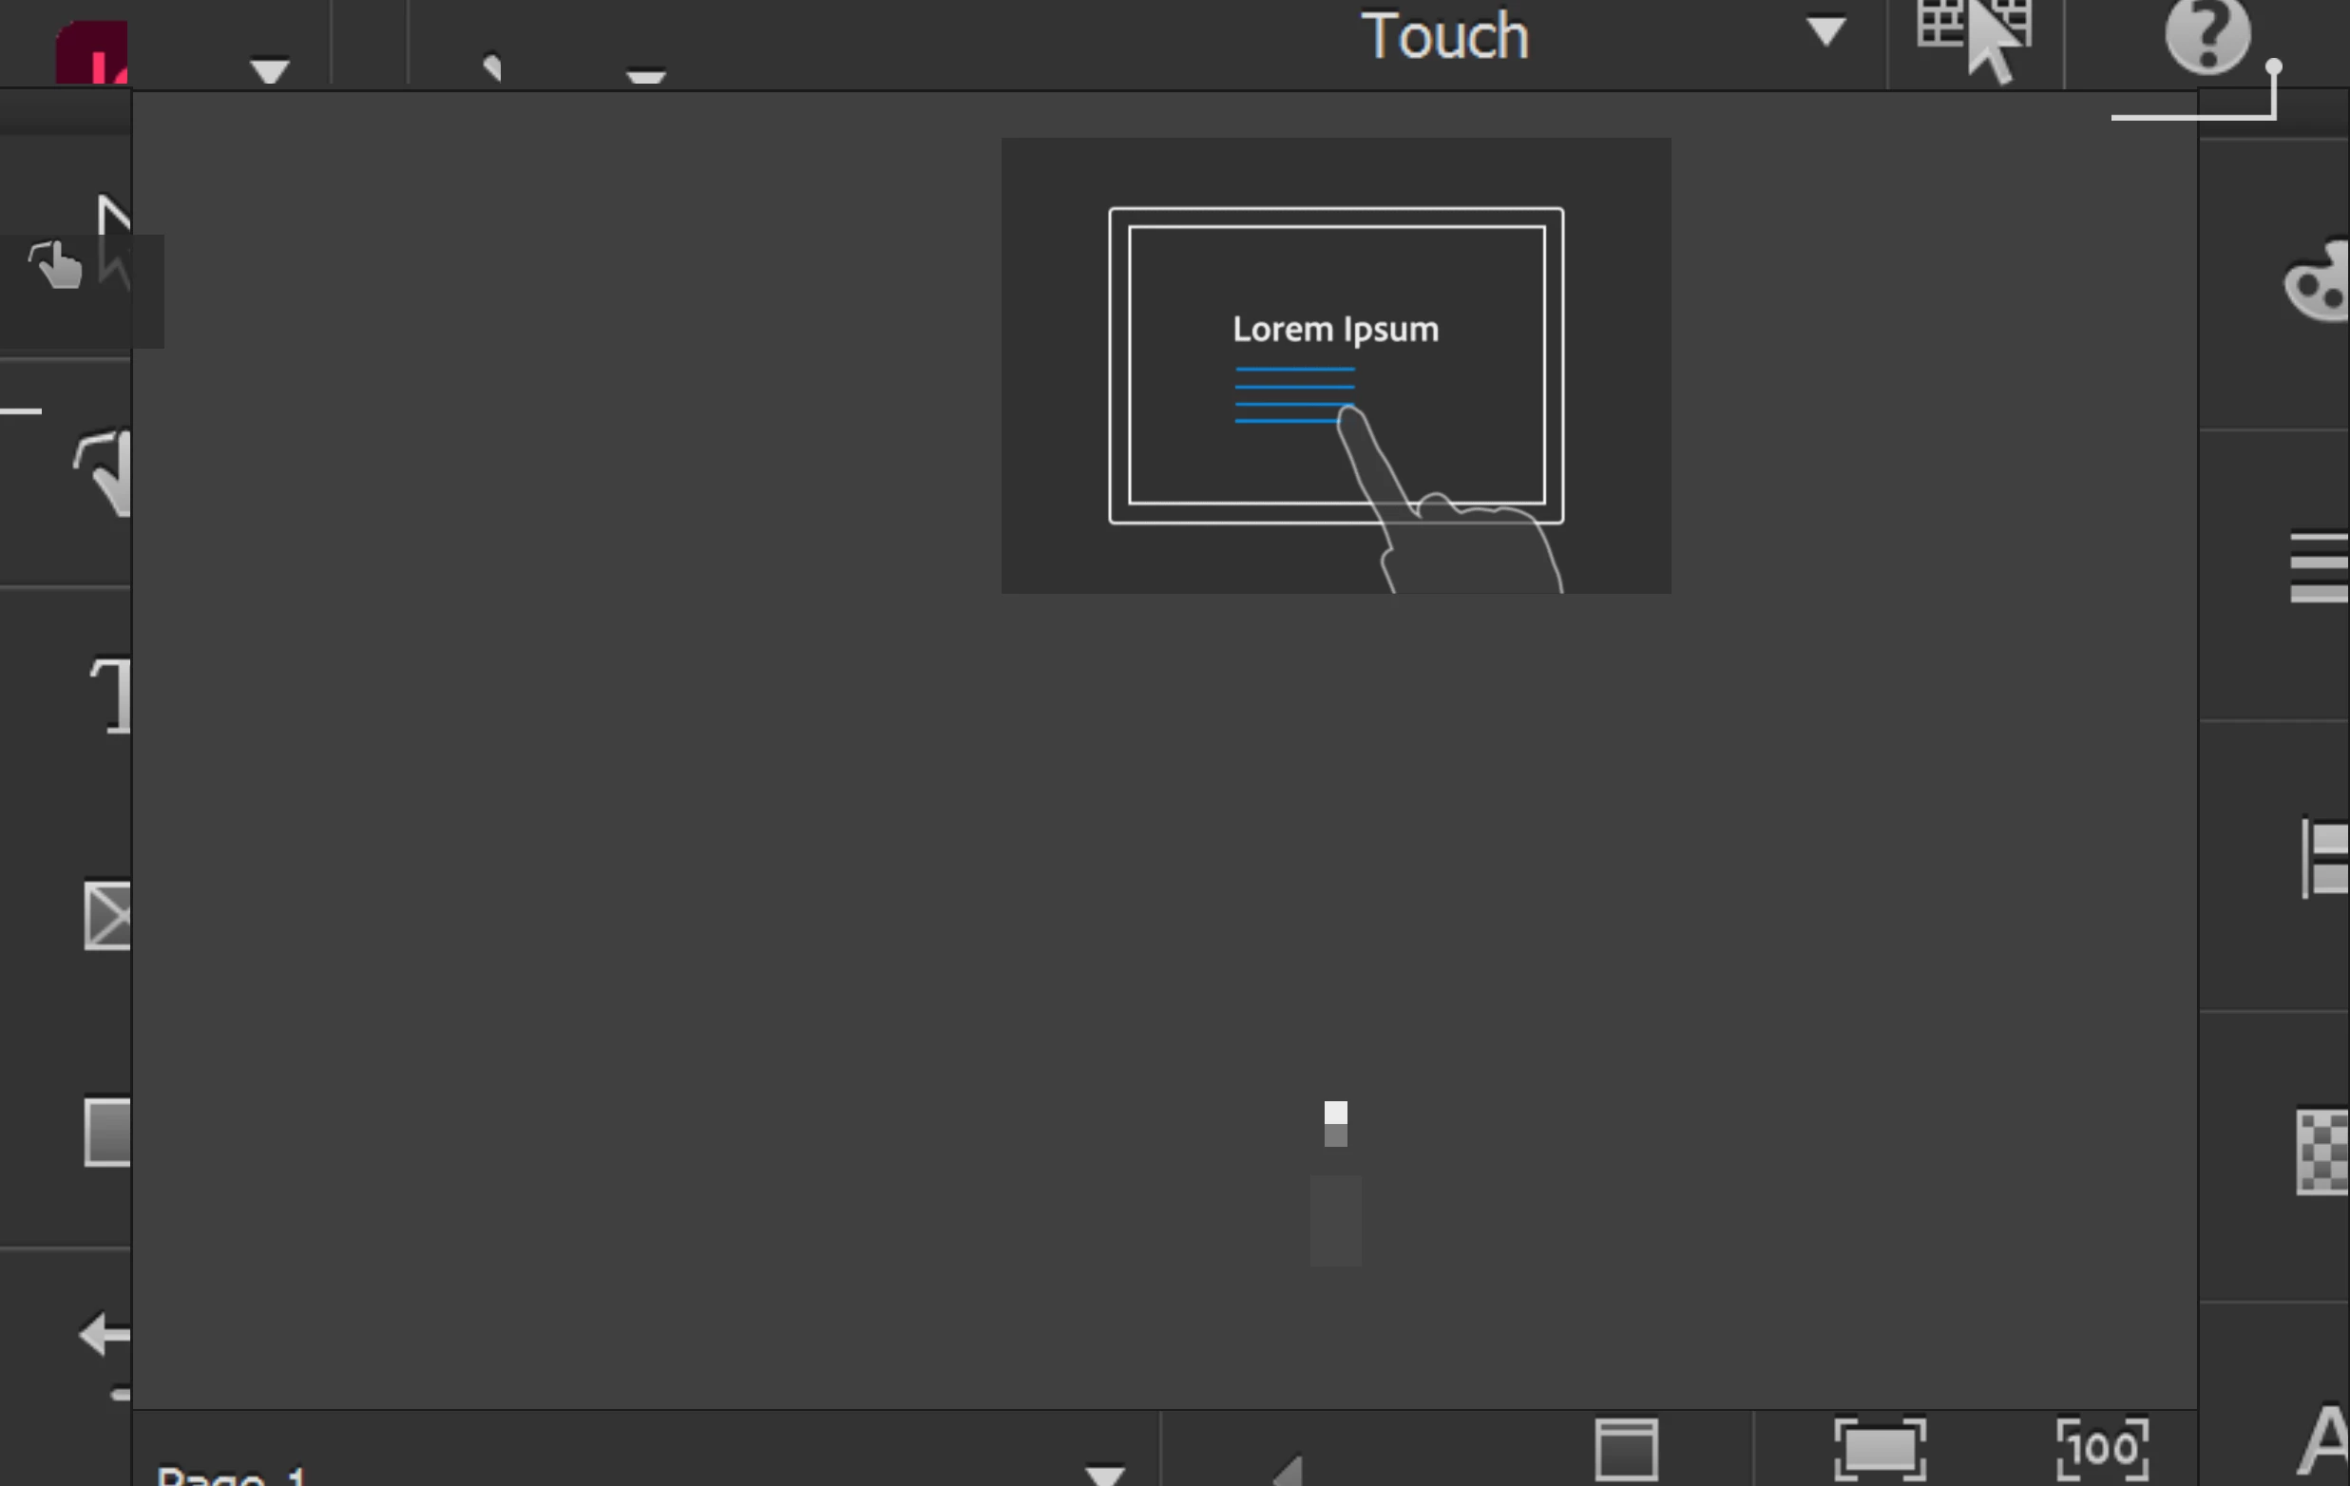Select the Rectangle Frame tool
This screenshot has width=2350, height=1486.
click(108, 916)
